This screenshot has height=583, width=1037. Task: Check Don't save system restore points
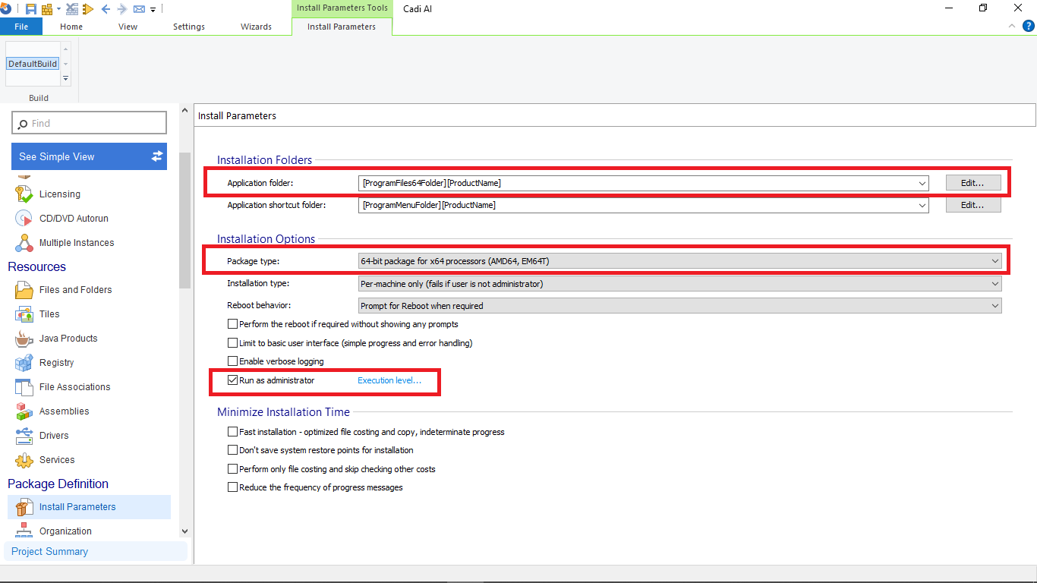click(x=233, y=450)
